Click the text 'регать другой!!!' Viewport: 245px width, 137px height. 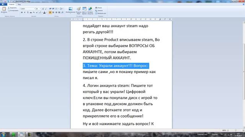[x=98, y=32]
